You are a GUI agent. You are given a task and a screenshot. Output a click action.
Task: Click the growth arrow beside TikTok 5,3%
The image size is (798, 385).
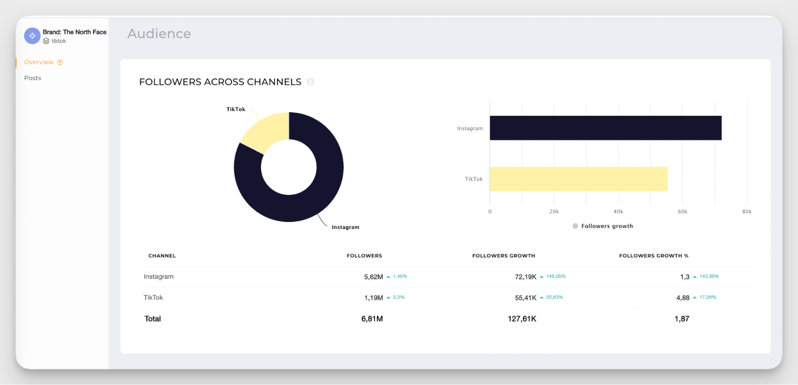388,297
